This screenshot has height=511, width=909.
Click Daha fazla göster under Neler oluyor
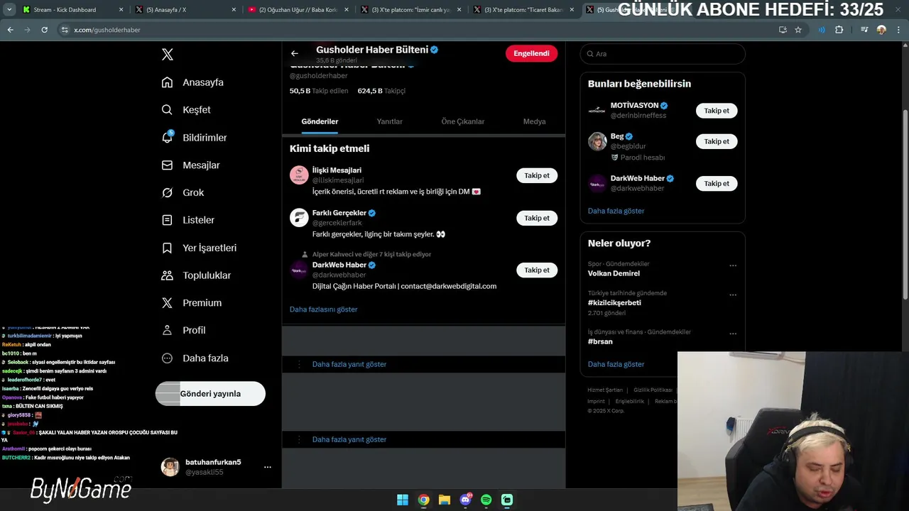616,364
